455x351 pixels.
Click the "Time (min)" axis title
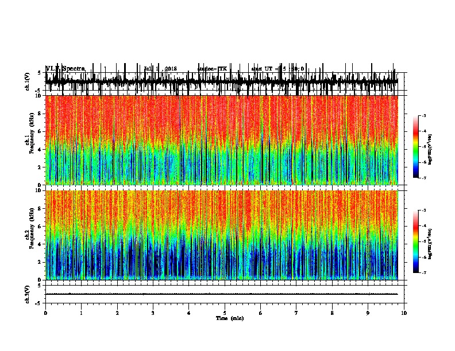coord(230,318)
